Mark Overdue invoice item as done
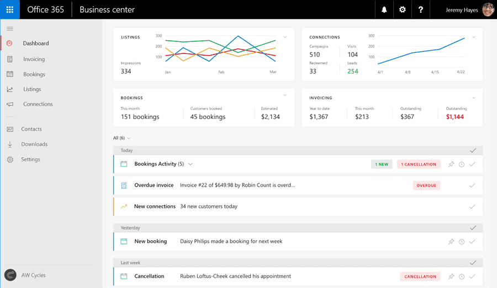Image resolution: width=497 pixels, height=288 pixels. 472,186
